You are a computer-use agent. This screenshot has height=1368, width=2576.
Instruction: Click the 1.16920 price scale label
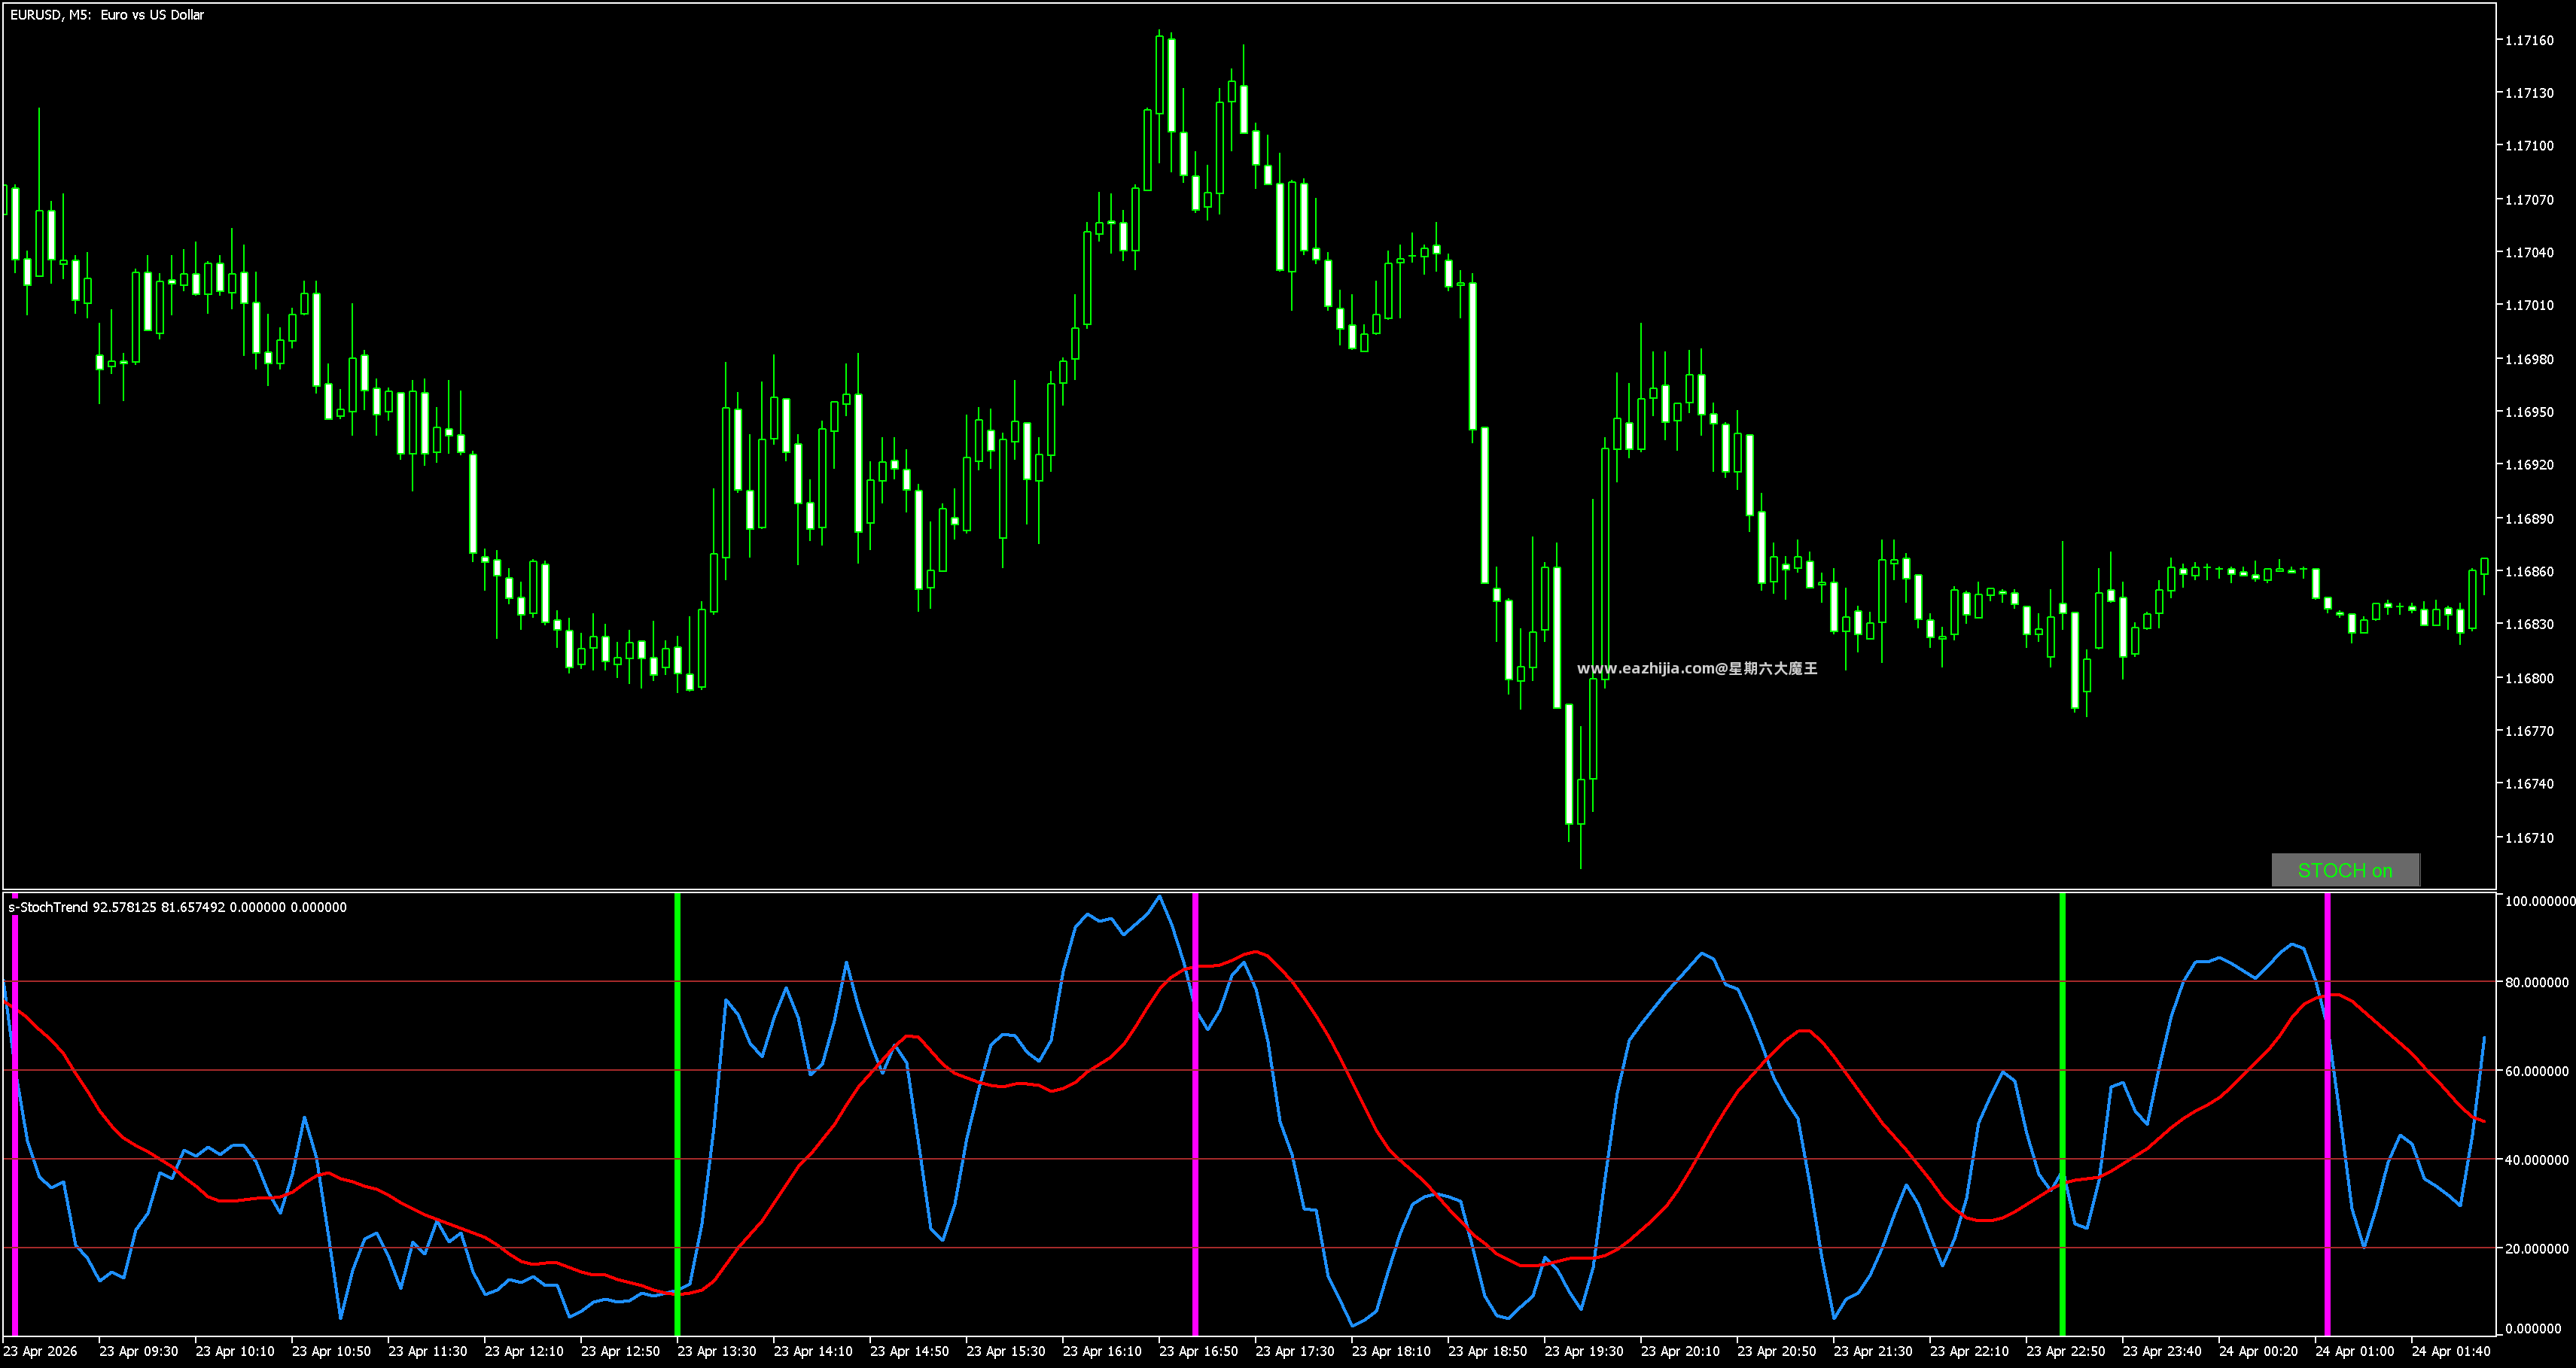2529,465
